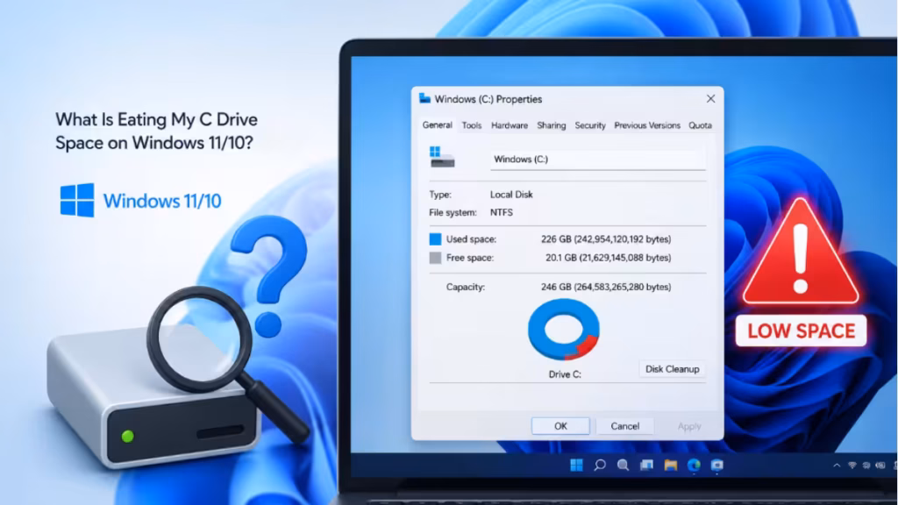Screen dimensions: 898x505
Task: Go to the Sharing tab
Action: point(551,125)
